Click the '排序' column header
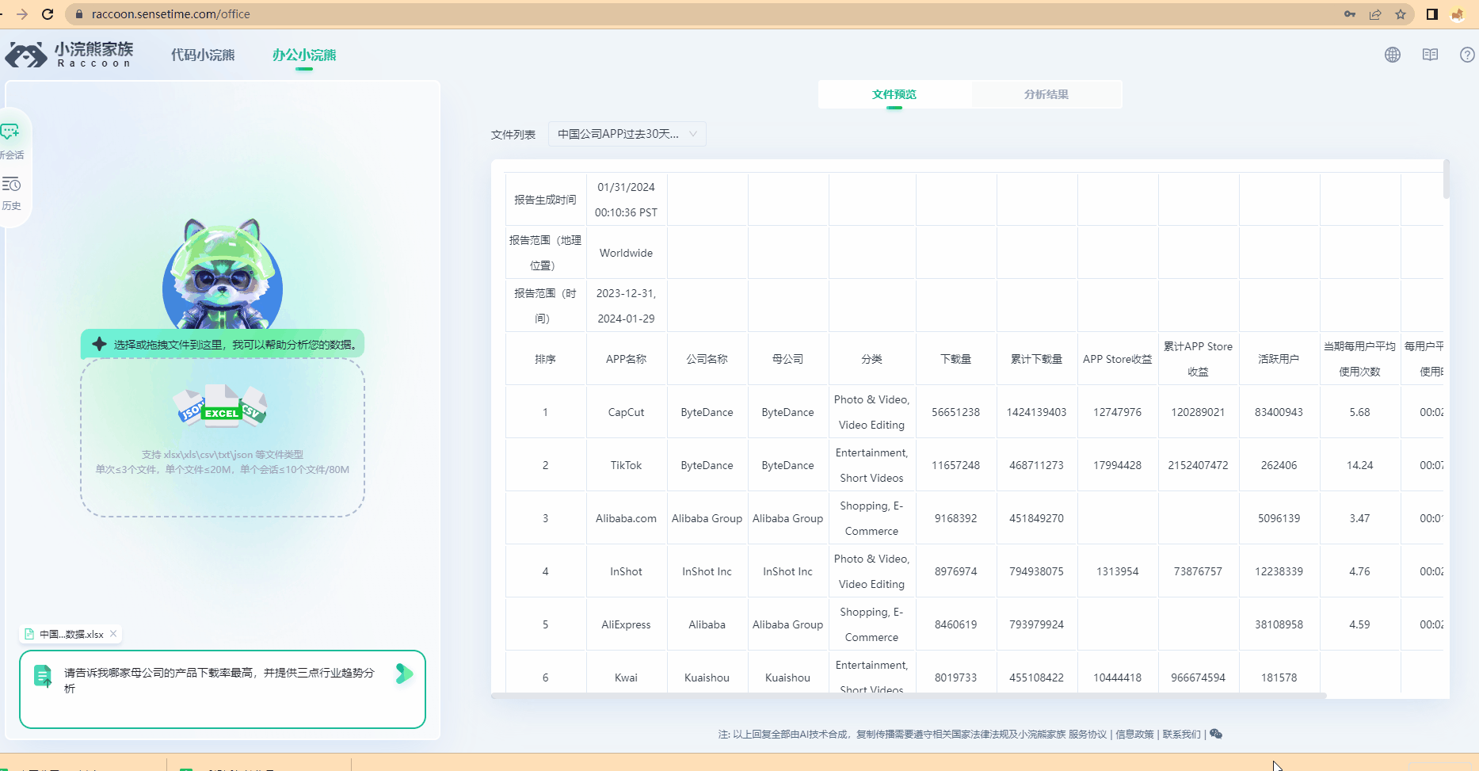Viewport: 1479px width, 771px height. [545, 359]
